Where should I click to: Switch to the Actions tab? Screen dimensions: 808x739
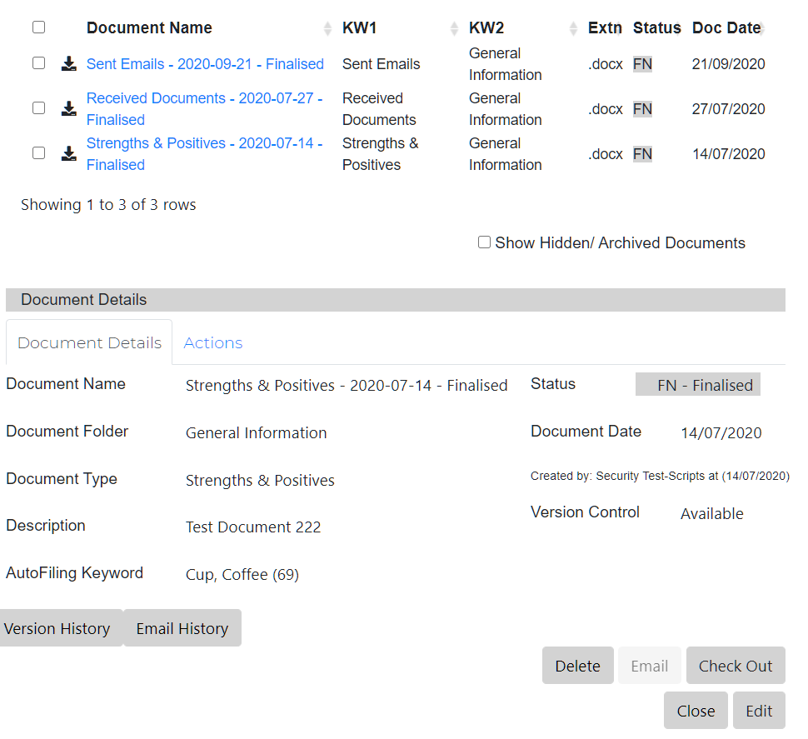[213, 342]
